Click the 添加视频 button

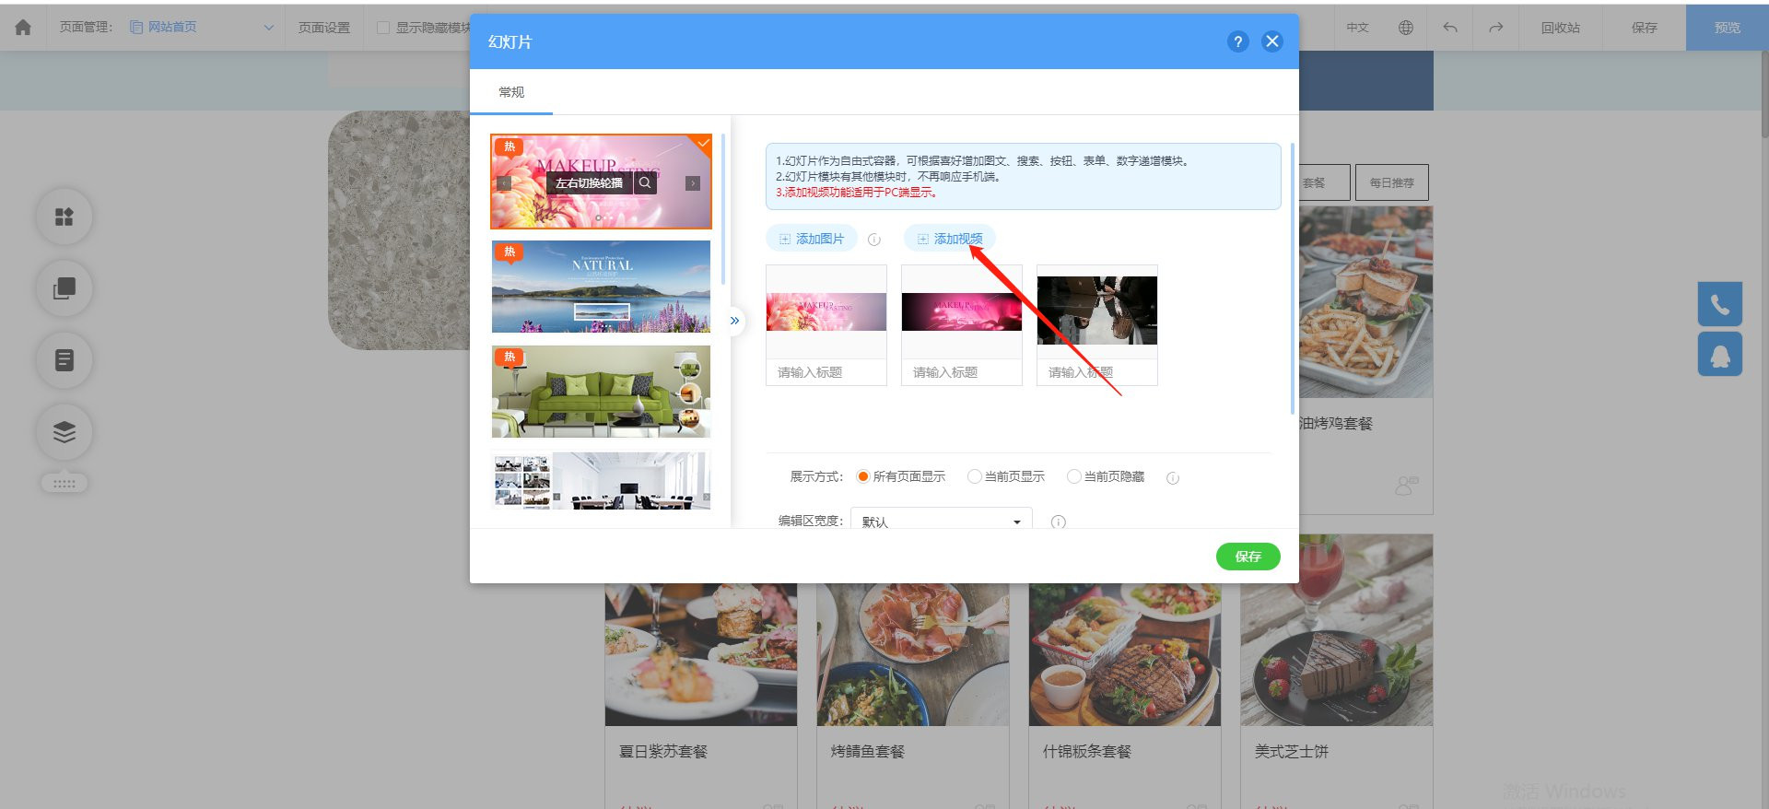(950, 239)
